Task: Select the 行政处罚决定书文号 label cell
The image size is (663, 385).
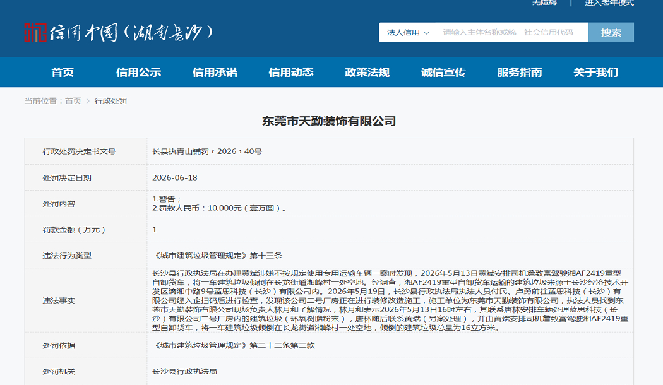Action: (86, 151)
